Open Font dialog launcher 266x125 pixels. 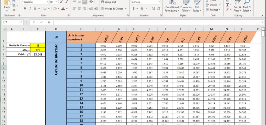69,15
